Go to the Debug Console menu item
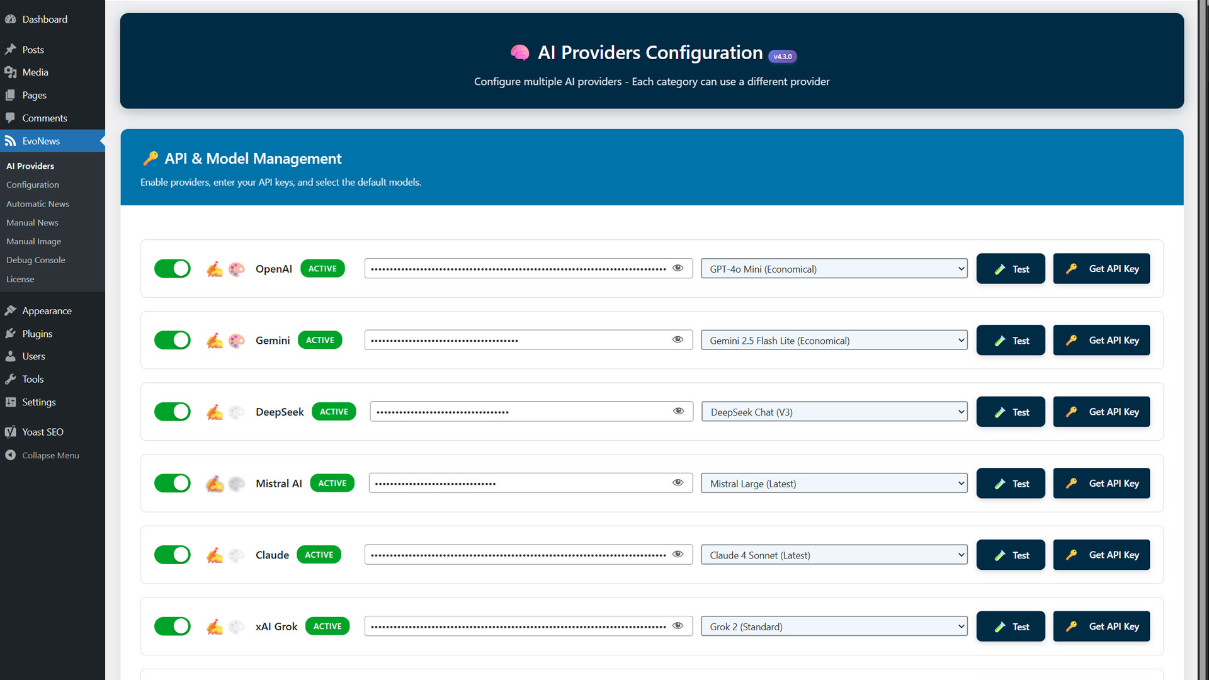 click(x=36, y=260)
